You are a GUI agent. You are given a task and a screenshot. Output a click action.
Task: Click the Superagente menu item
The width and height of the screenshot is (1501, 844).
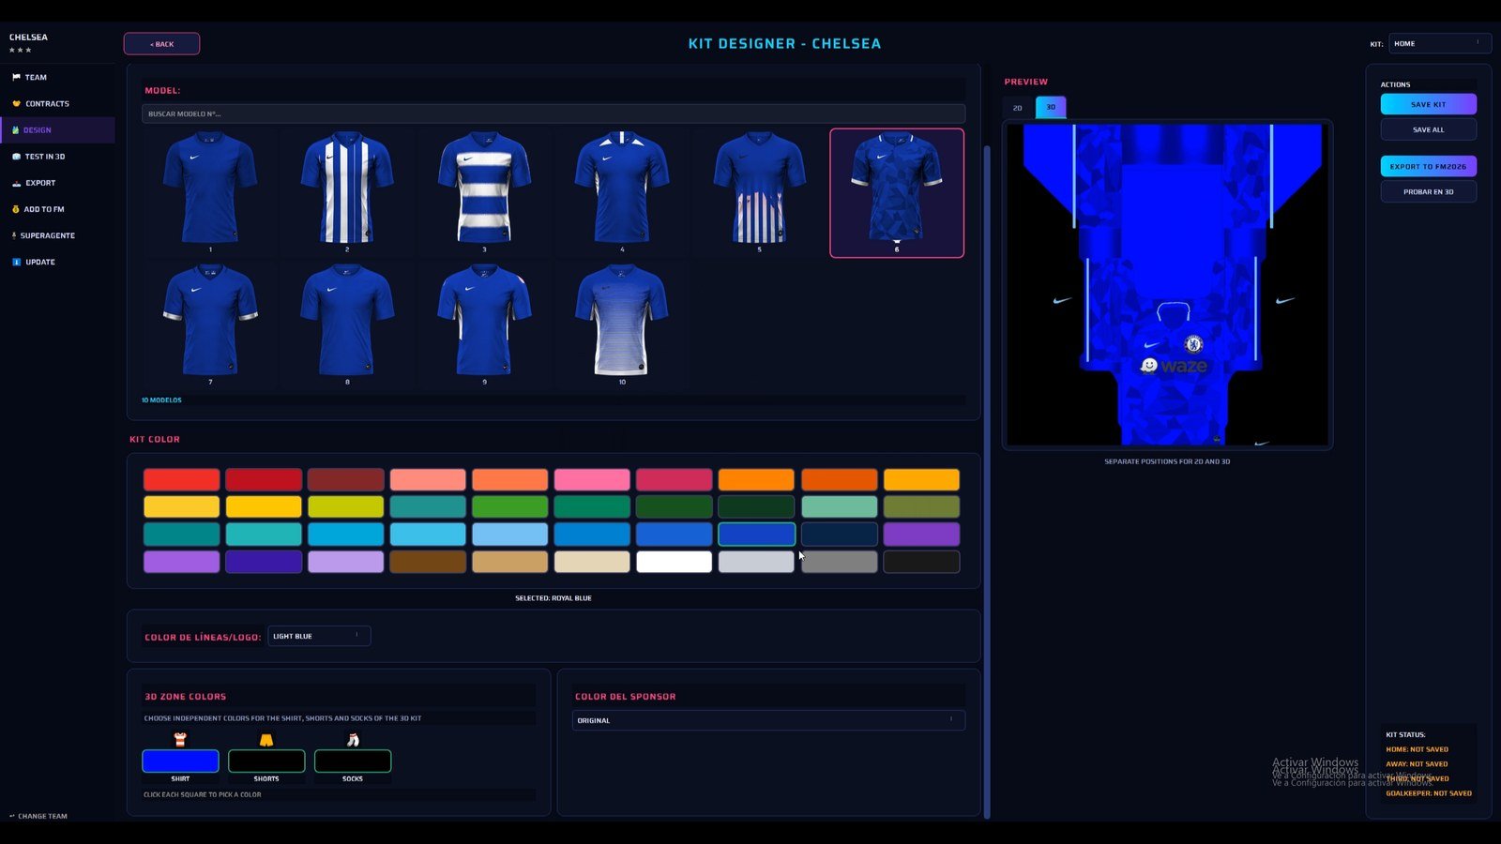tap(58, 235)
